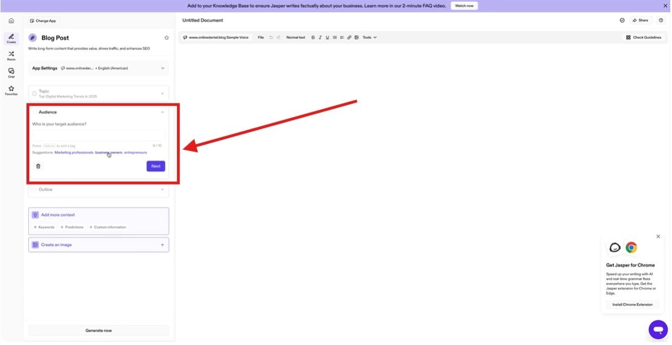
Task: Toggle underline formatting
Action: [x=328, y=37]
